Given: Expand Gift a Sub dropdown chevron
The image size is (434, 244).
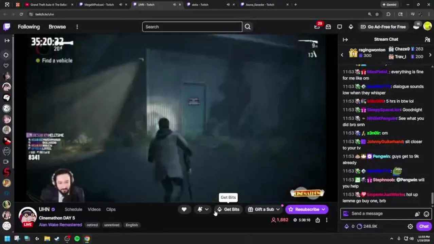Looking at the screenshot, I should point(278,209).
